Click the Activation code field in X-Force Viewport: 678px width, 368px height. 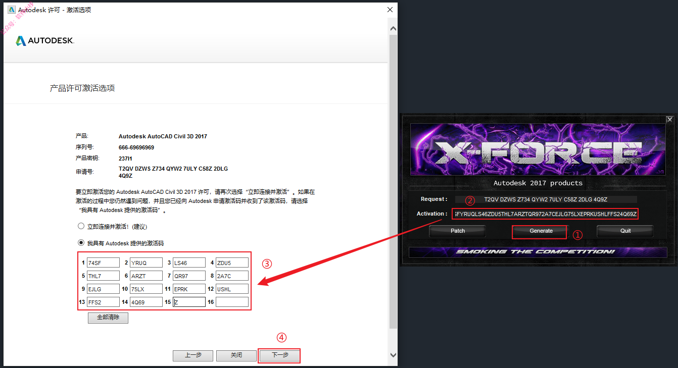546,214
